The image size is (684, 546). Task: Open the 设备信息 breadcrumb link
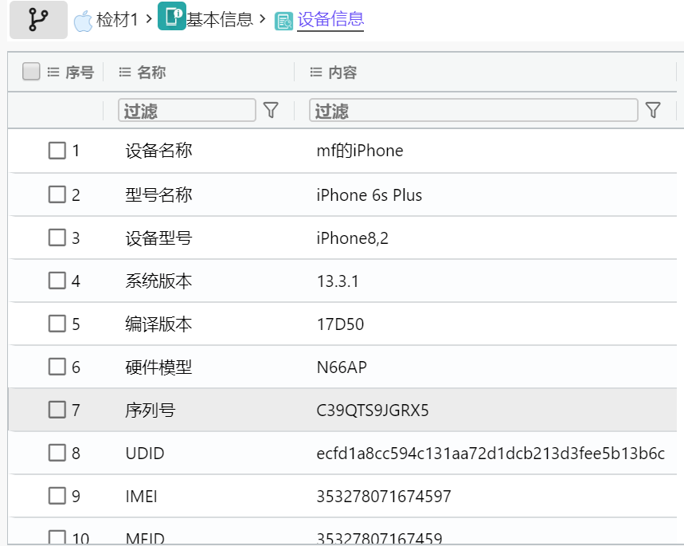pos(330,20)
